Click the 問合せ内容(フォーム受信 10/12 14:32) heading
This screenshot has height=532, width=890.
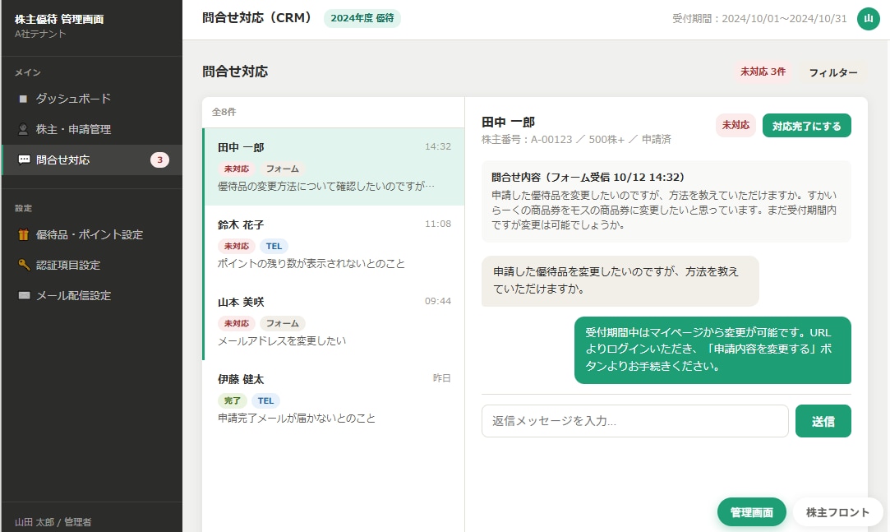coord(588,177)
